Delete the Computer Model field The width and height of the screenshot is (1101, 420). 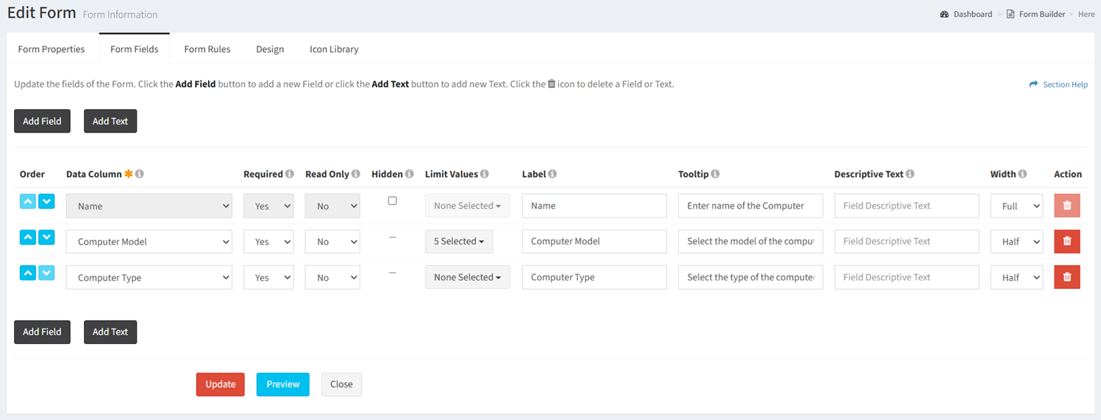pyautogui.click(x=1067, y=241)
